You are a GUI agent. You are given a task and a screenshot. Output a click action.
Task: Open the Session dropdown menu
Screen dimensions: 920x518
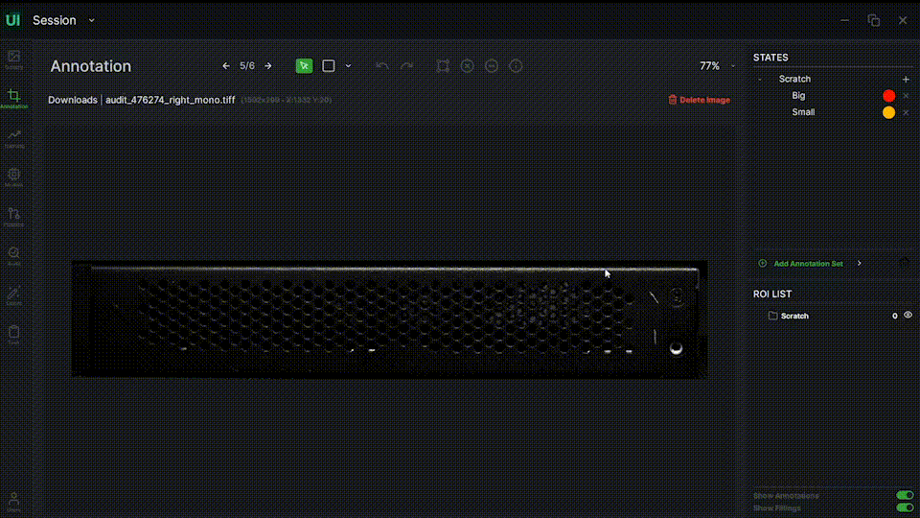coord(63,20)
